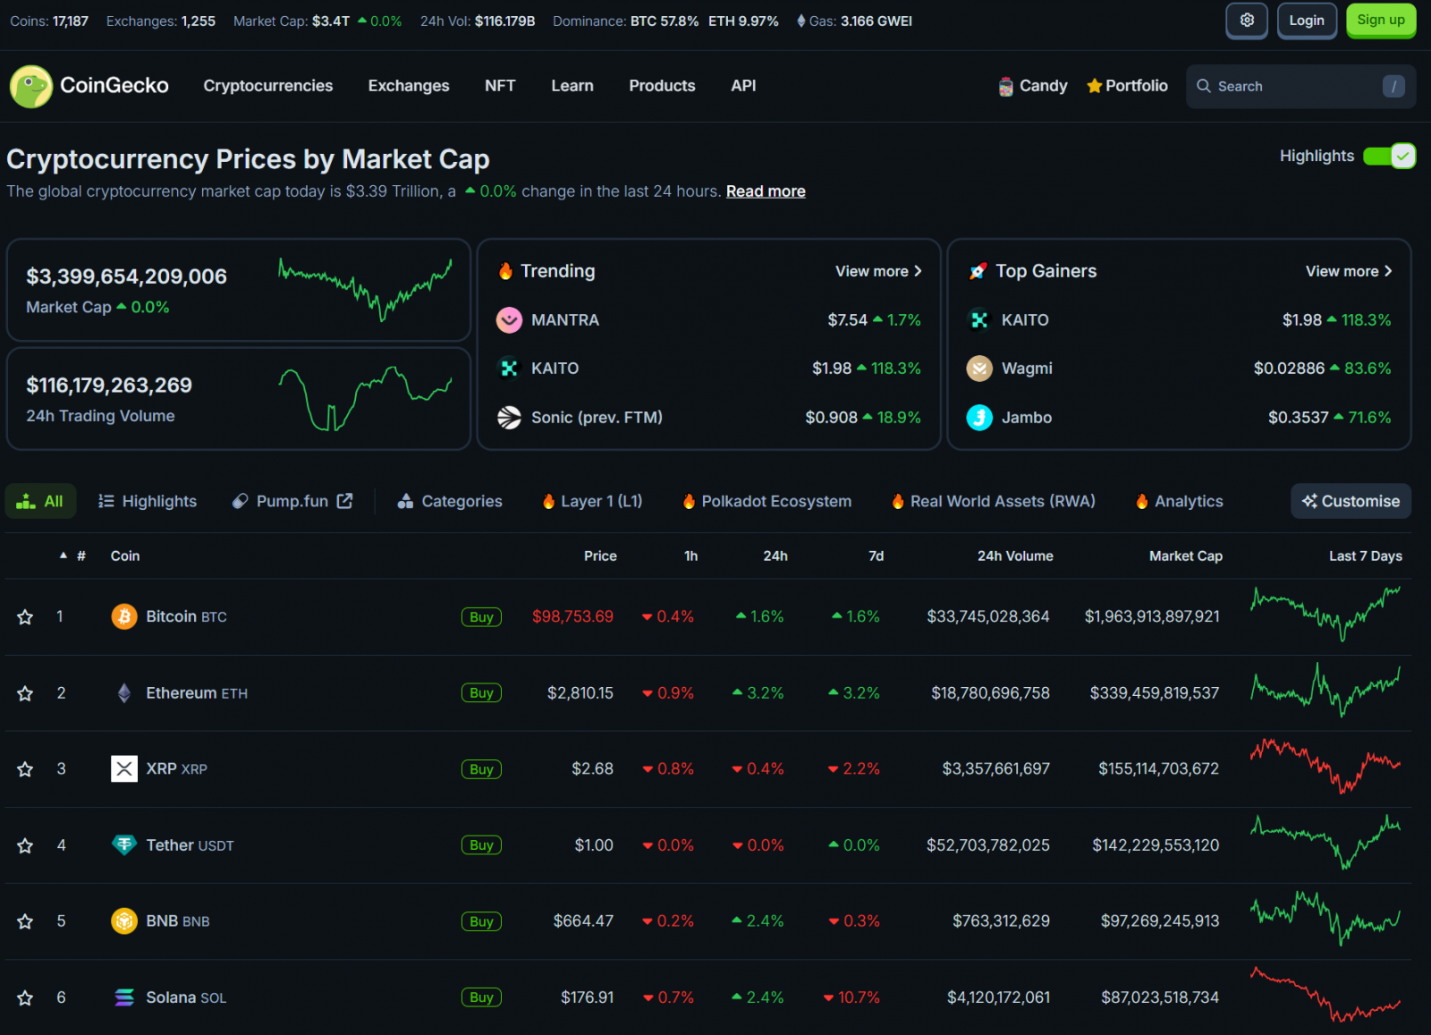Follow the Read more link
1431x1035 pixels.
(x=766, y=191)
